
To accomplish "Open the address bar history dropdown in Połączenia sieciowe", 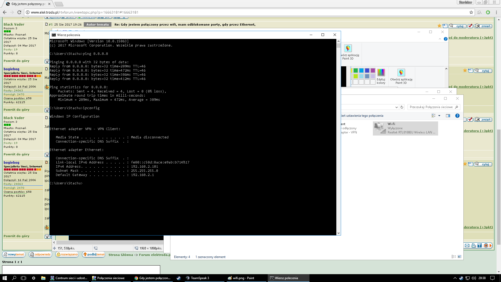I will pos(396,107).
